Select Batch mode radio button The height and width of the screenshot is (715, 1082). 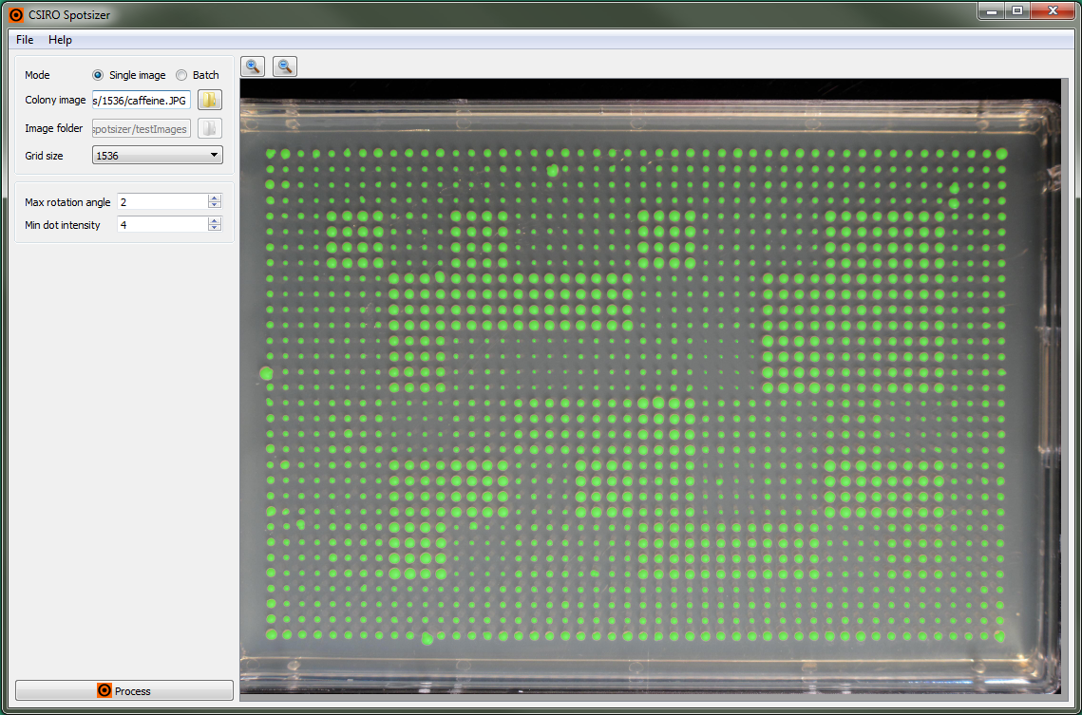point(181,75)
